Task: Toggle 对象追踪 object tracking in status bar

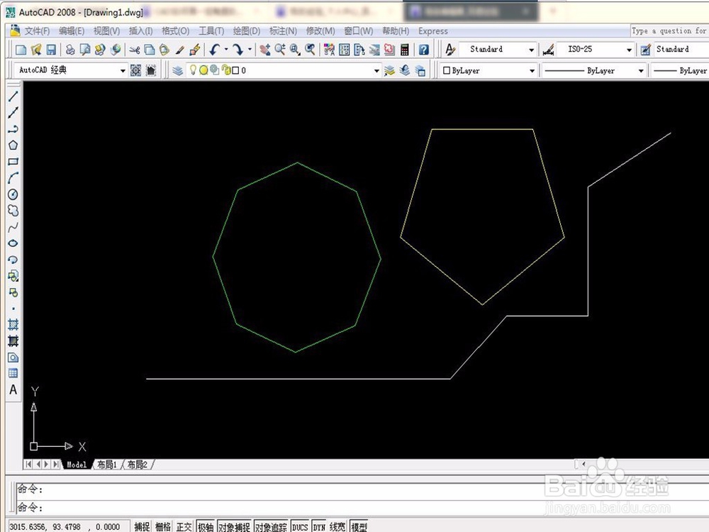Action: pos(271,526)
